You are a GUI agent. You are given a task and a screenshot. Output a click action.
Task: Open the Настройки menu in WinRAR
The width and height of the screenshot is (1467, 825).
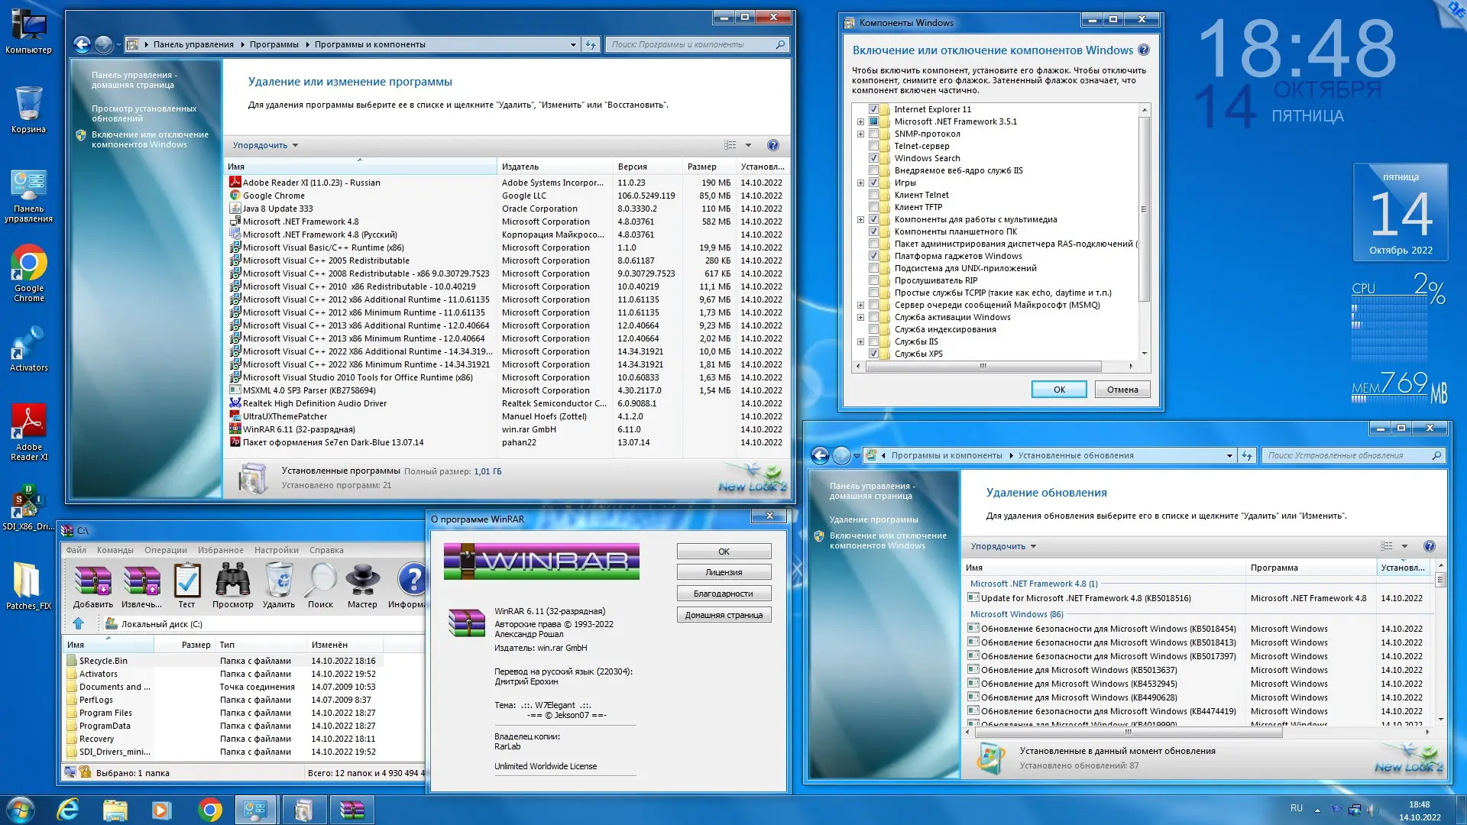click(276, 549)
